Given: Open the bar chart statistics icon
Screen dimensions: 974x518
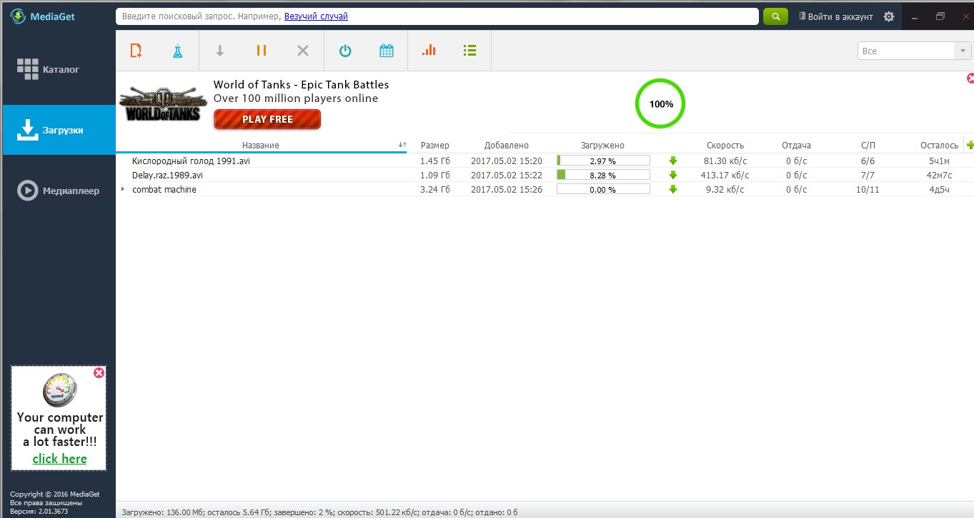Looking at the screenshot, I should pyautogui.click(x=429, y=50).
